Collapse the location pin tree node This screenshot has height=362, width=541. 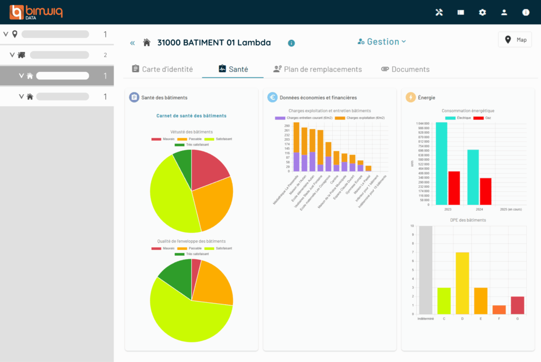(x=6, y=34)
